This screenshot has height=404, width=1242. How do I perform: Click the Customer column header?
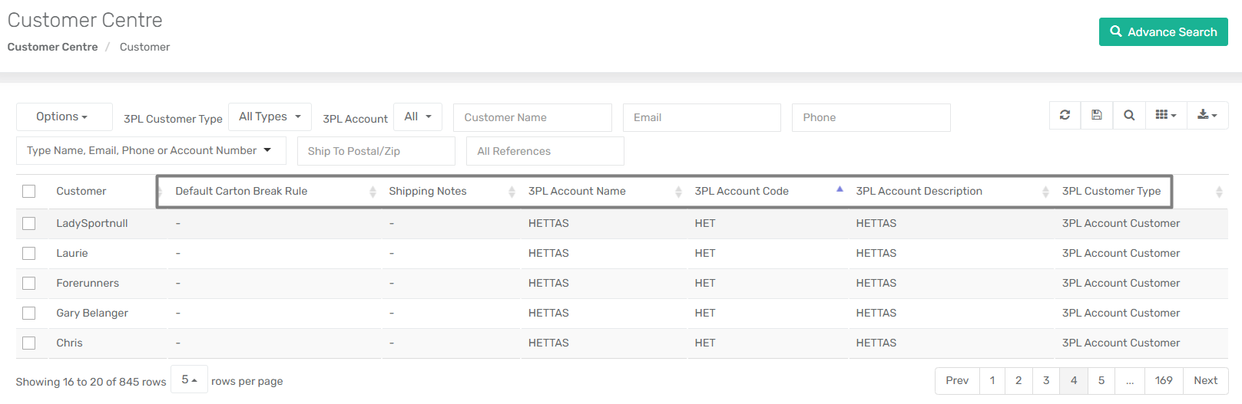81,191
